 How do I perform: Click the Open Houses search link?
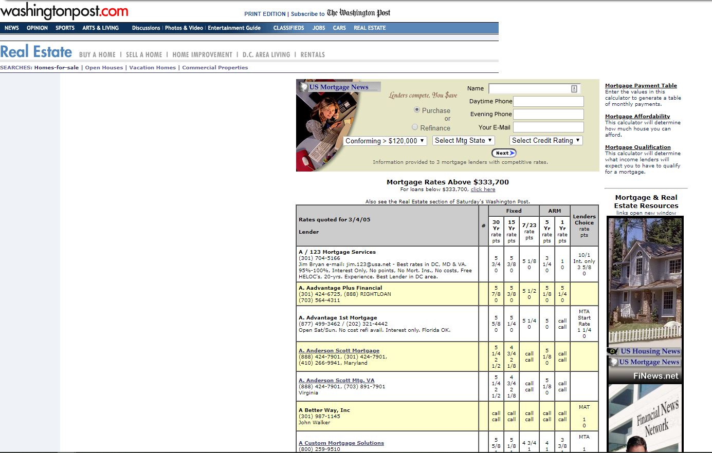[104, 67]
